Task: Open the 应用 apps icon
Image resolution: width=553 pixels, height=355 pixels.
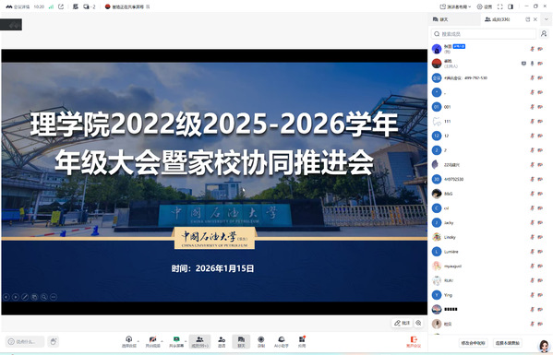Action: [x=302, y=341]
